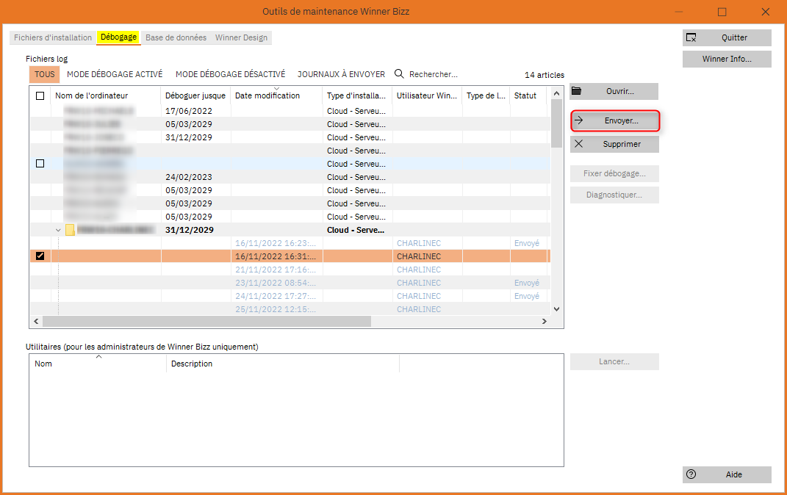Click the Quitter button

727,37
